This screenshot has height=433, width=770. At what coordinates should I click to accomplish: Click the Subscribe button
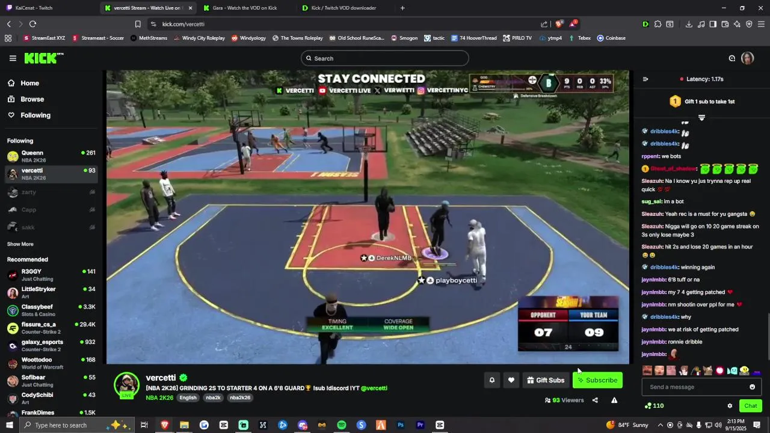(x=597, y=380)
